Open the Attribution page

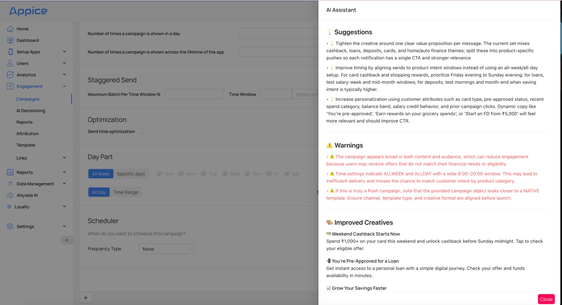coord(27,134)
